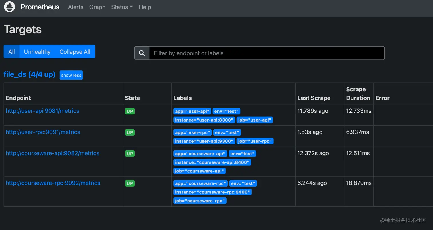
Task: Click the 1.53s ago last scrape value
Action: click(x=310, y=132)
